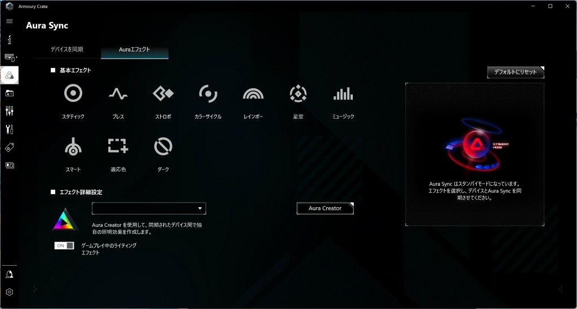Click the Aura Creator prism logo

pos(65,220)
